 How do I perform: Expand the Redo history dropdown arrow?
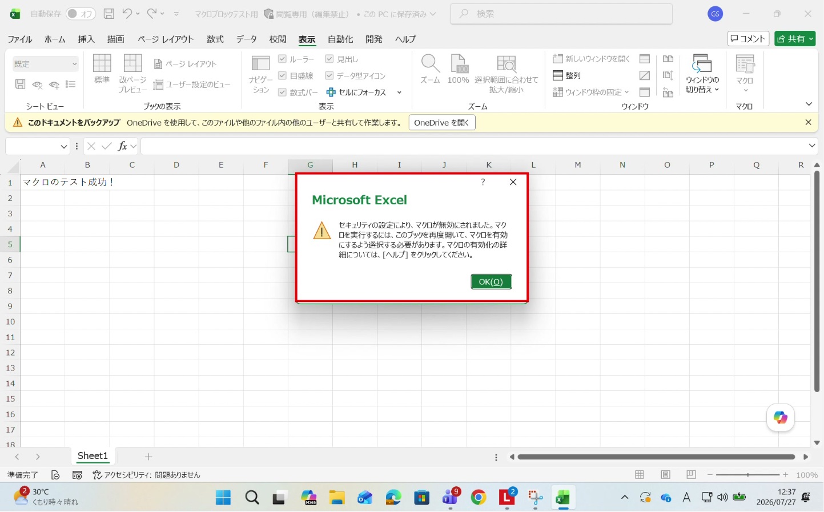(163, 14)
